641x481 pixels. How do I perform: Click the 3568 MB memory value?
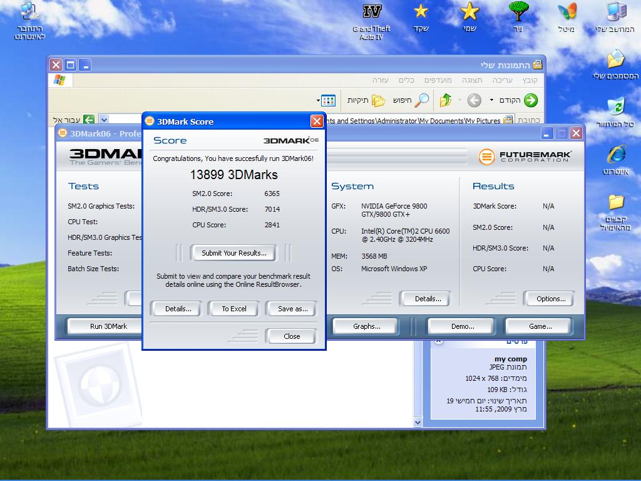click(x=374, y=256)
